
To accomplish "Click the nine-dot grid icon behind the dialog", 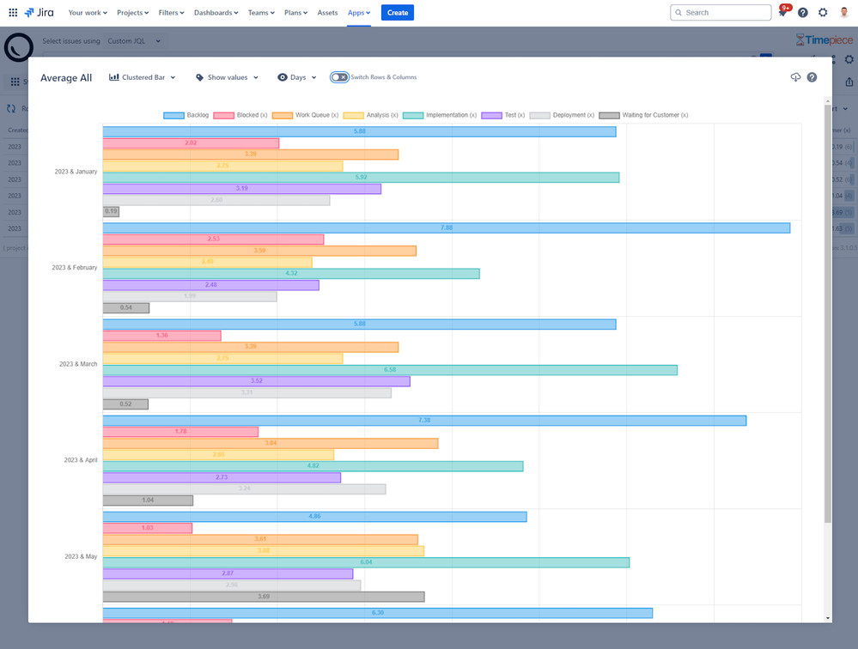I will (15, 82).
